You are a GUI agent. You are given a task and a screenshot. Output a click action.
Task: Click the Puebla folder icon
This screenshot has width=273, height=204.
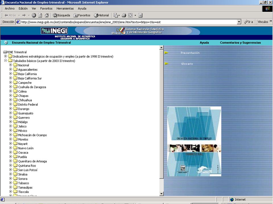(15, 156)
